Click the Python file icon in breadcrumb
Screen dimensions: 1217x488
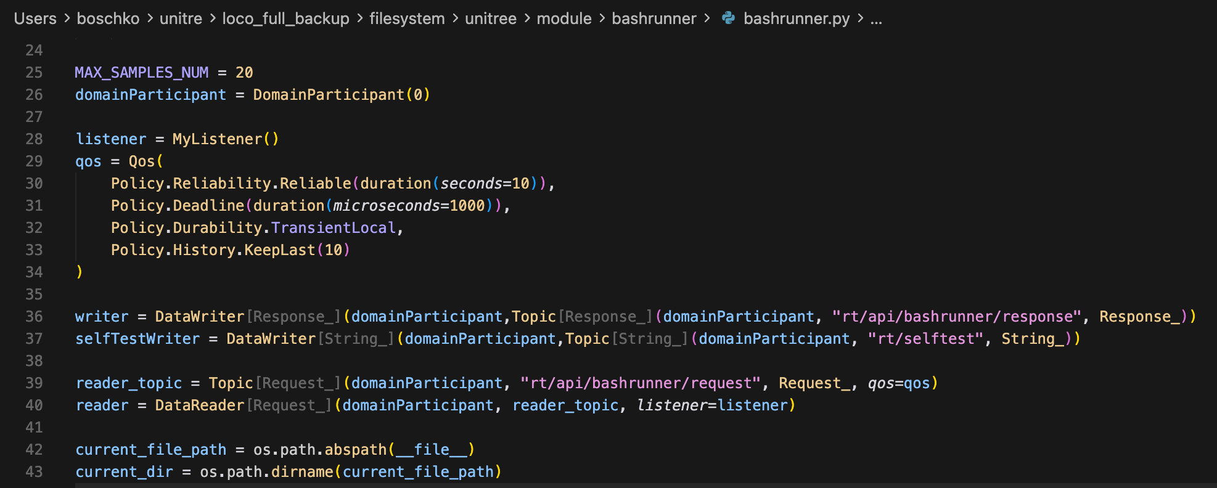(x=728, y=18)
